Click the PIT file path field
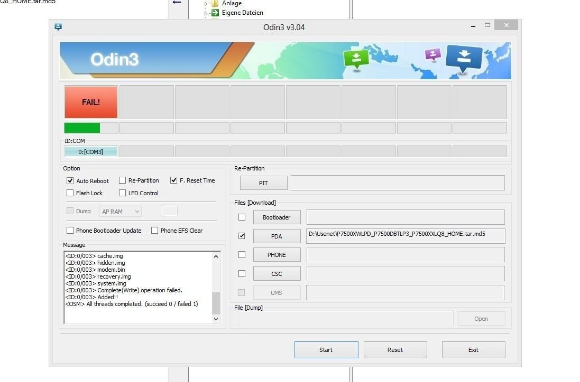 tap(398, 183)
